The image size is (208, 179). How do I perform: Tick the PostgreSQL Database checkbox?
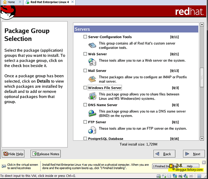85,138
